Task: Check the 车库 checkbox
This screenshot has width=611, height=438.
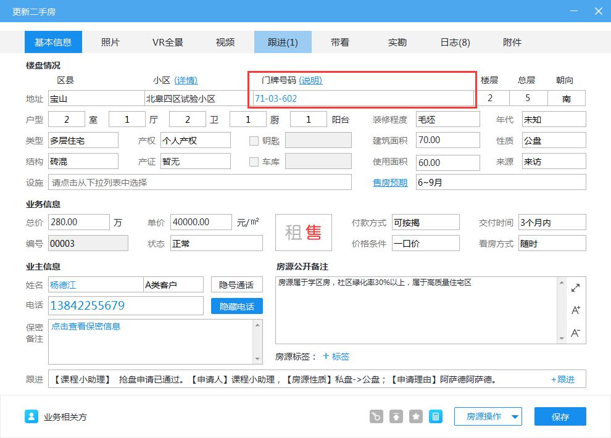Action: click(x=254, y=162)
